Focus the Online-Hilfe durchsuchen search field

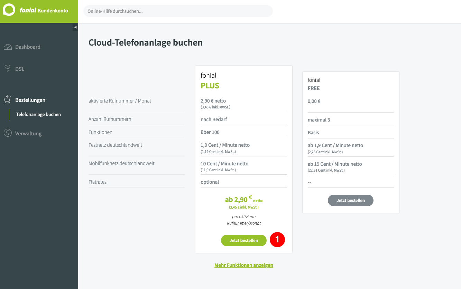pos(178,11)
